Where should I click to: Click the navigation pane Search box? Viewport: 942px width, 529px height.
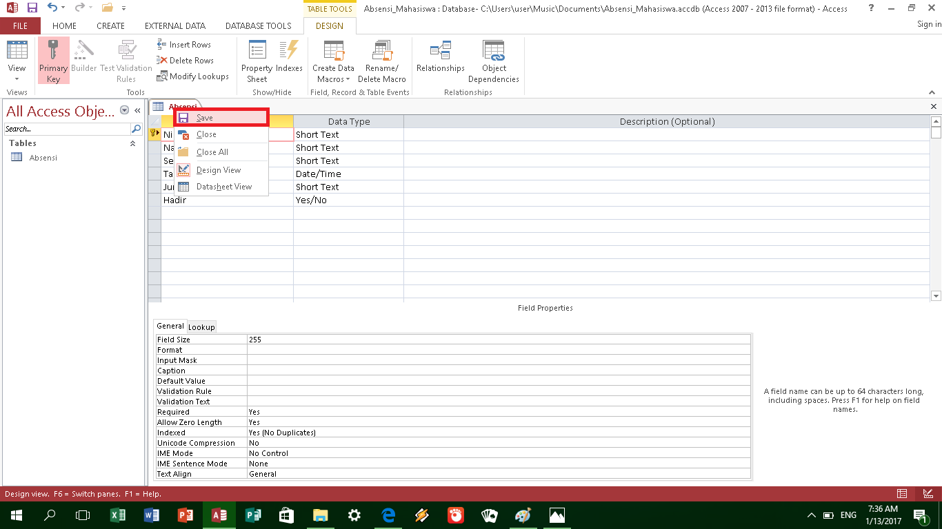[67, 129]
